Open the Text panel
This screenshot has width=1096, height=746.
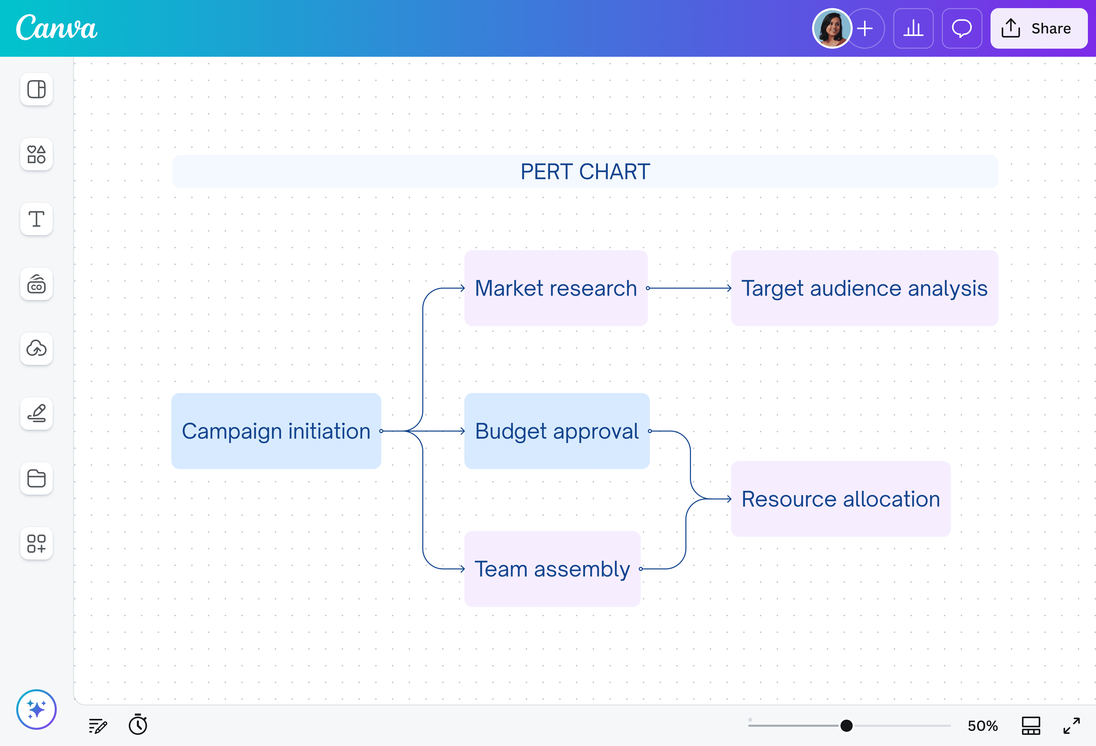click(36, 219)
